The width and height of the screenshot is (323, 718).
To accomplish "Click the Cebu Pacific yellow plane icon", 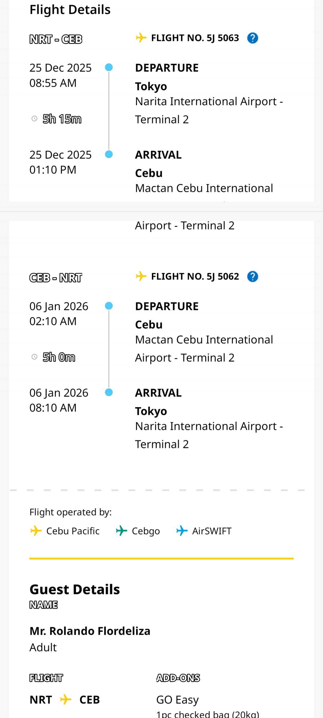I will (x=36, y=531).
